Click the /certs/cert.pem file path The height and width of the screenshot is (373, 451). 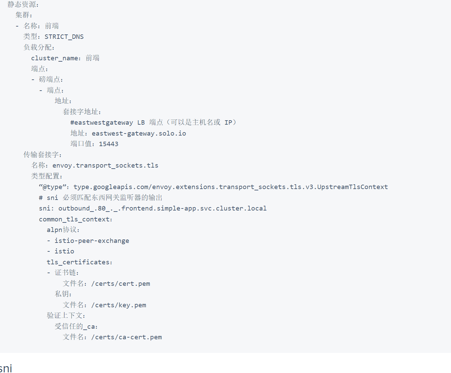click(x=121, y=284)
